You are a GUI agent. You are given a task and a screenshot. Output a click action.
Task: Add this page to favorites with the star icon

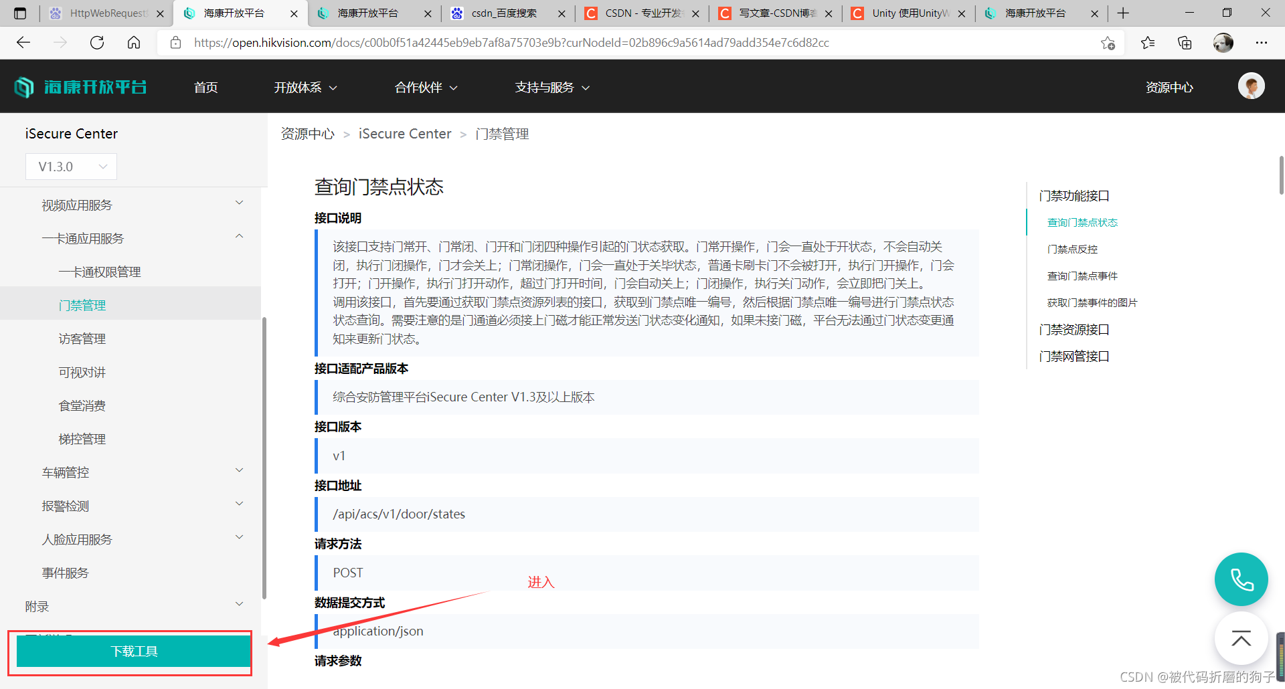1108,43
